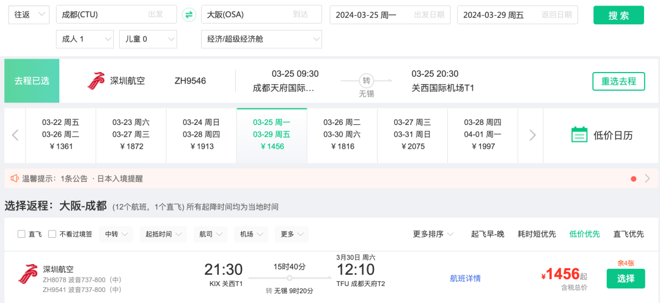The width and height of the screenshot is (660, 303).
Task: Click the notice speaker icon
Action: tap(15, 179)
